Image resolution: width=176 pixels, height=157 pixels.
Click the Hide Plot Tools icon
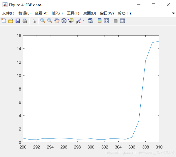click(x=116, y=21)
